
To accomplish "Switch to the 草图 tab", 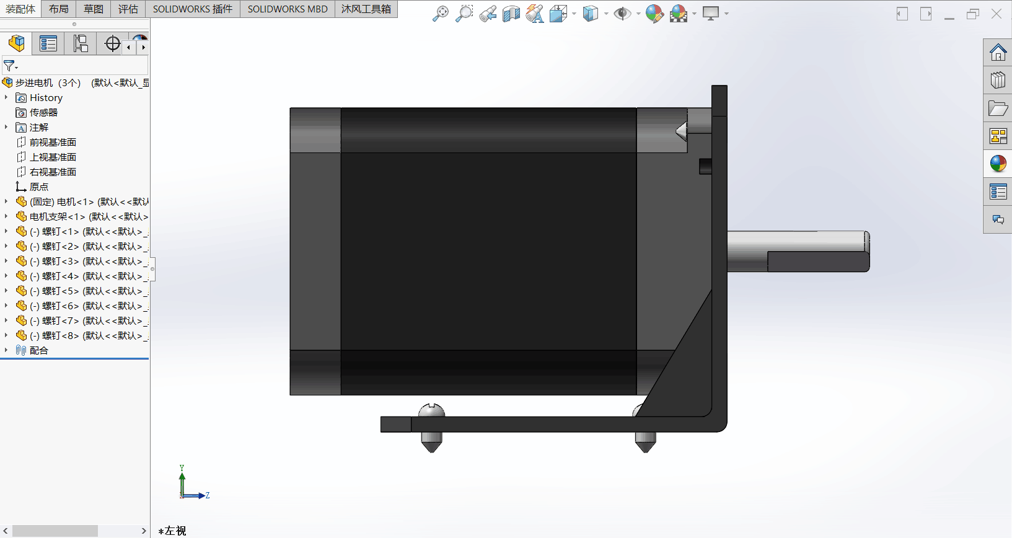I will (x=94, y=9).
